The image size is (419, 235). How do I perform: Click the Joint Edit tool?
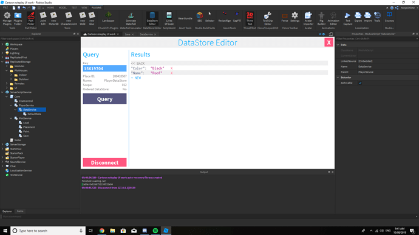coord(43,18)
